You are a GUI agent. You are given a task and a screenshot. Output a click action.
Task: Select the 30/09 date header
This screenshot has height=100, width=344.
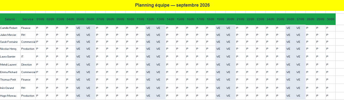330,19
